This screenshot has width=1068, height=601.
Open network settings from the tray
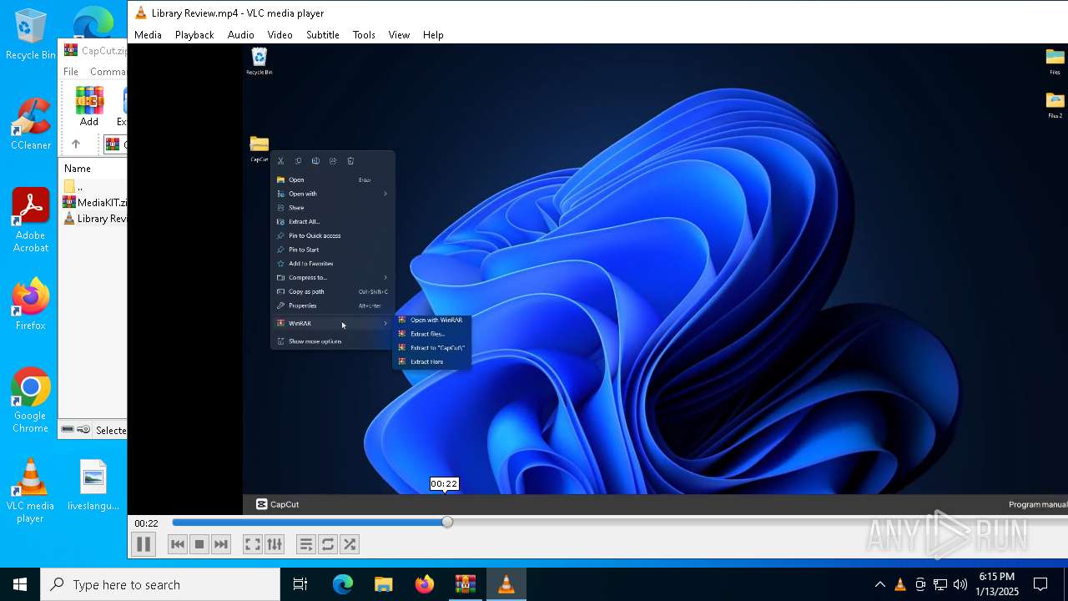pos(940,584)
